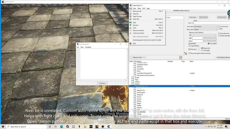Click the Save floppy disk icon
The height and width of the screenshot is (129, 230).
[x=130, y=23]
